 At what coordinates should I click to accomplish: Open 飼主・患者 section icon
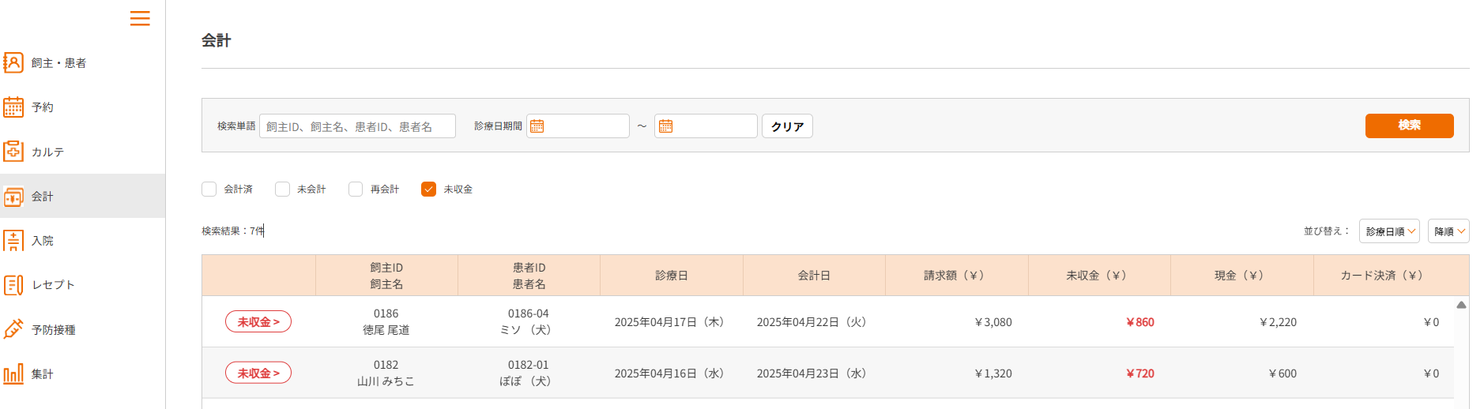[13, 62]
